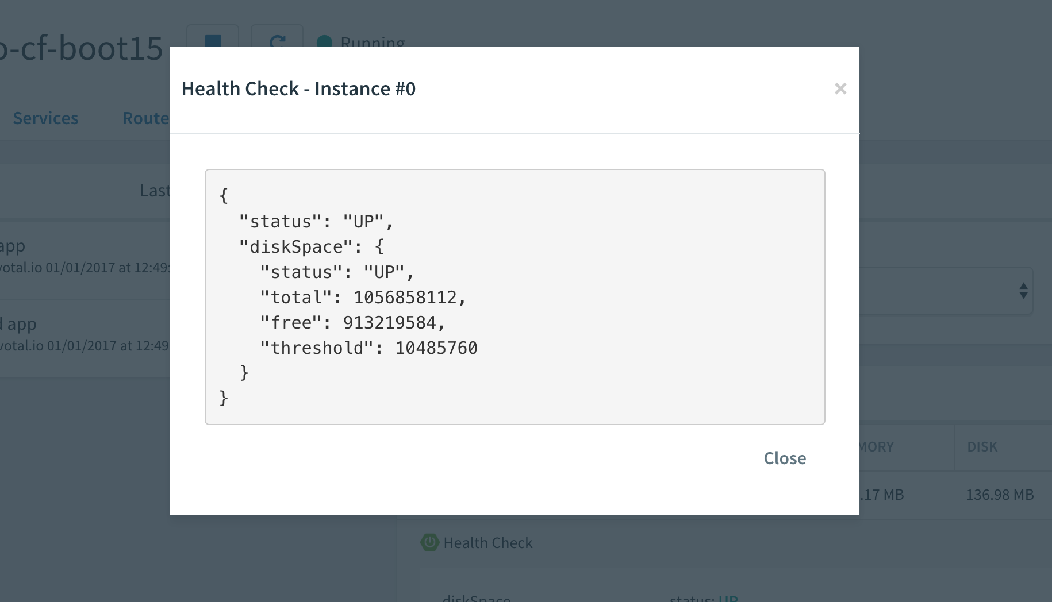Click the MEMORY column header
1052x602 pixels.
click(877, 447)
